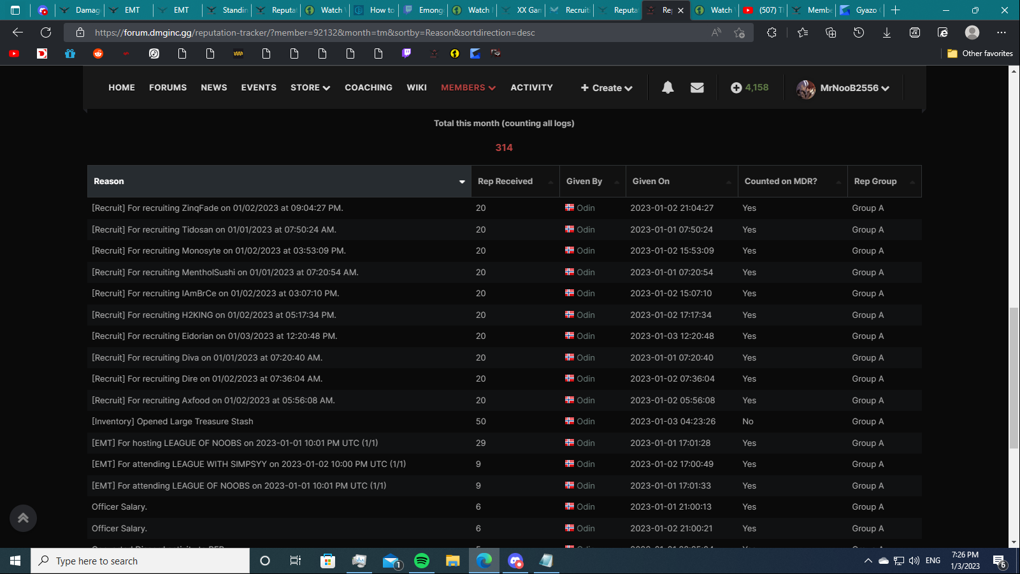Open Other favorites folder
The height and width of the screenshot is (574, 1020).
[980, 54]
